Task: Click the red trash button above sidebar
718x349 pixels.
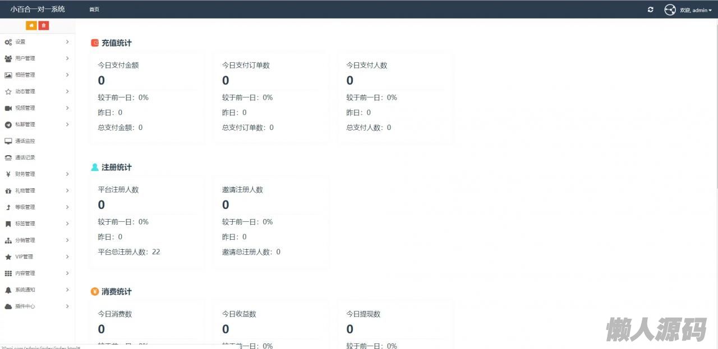Action: tap(44, 25)
